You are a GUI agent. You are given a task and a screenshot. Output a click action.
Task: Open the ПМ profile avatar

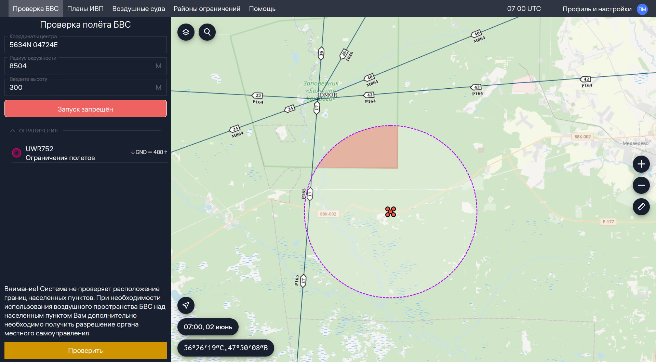(x=642, y=9)
